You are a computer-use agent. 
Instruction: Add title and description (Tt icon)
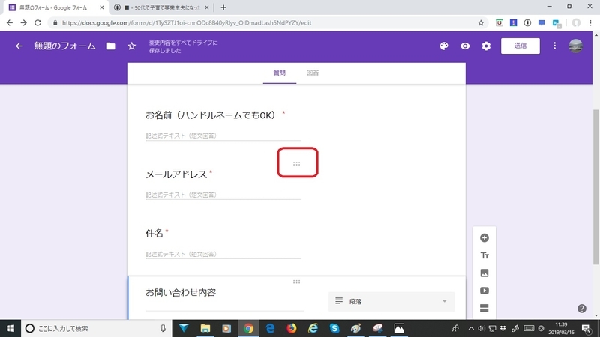484,255
